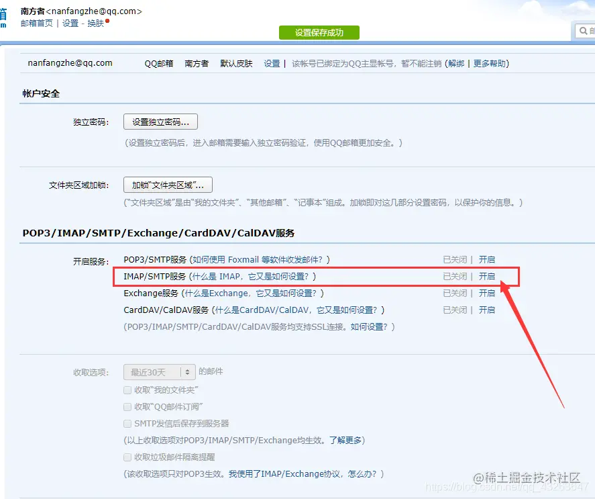Switch to the 默认皮肤 tab
Image resolution: width=595 pixels, height=499 pixels.
tap(236, 62)
